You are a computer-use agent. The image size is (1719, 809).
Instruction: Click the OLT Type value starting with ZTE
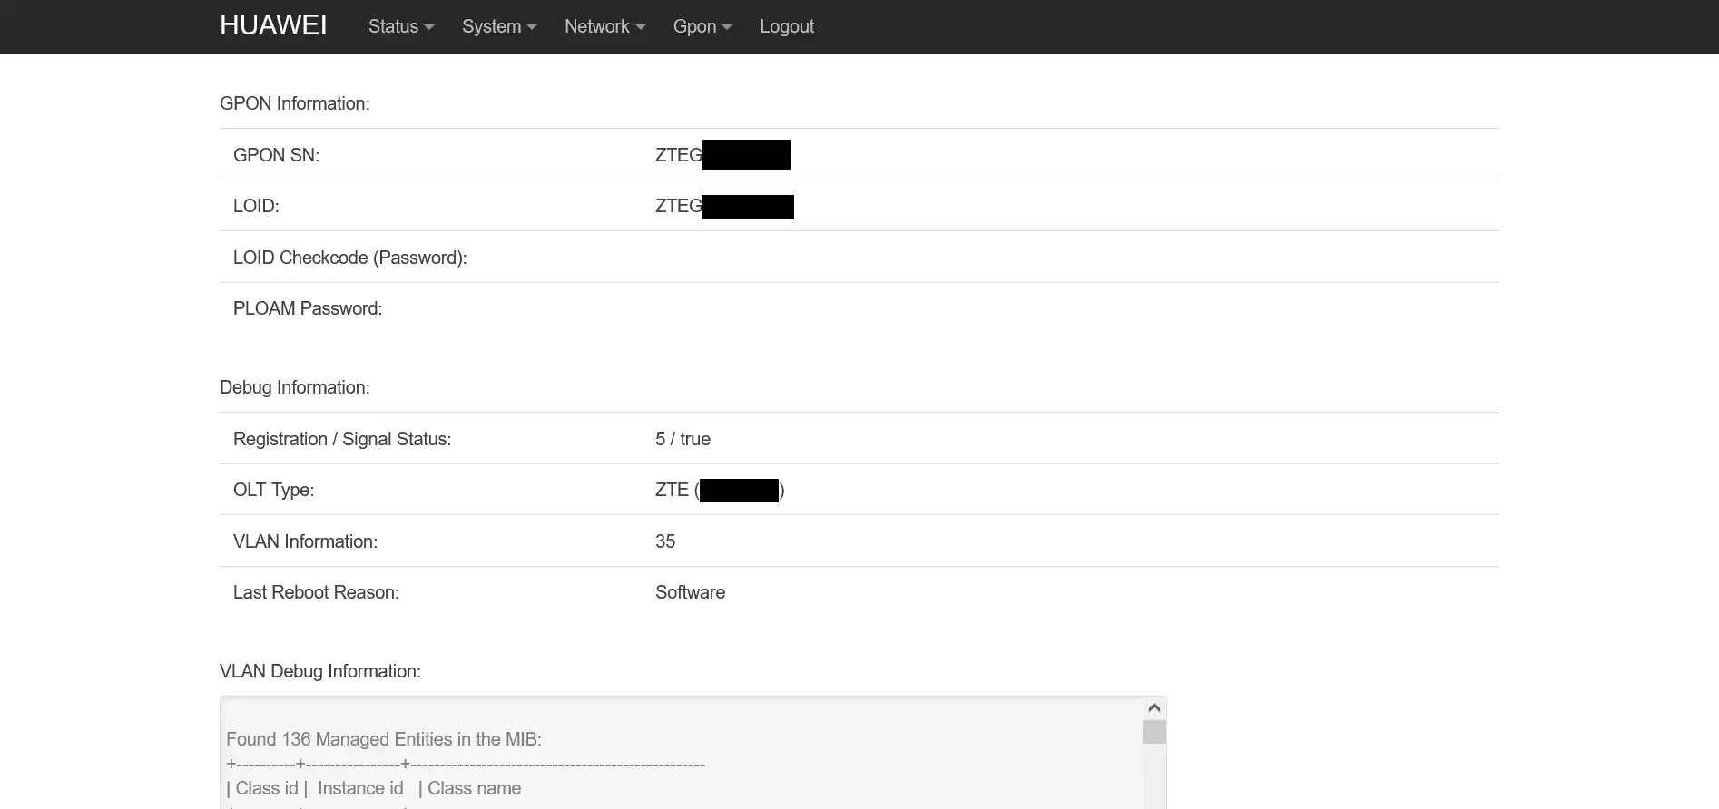point(720,491)
